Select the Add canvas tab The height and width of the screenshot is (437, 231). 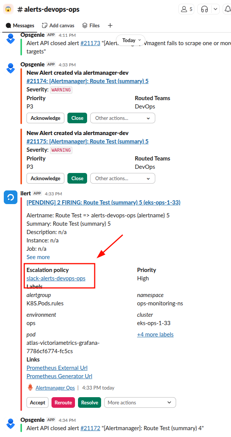click(58, 25)
